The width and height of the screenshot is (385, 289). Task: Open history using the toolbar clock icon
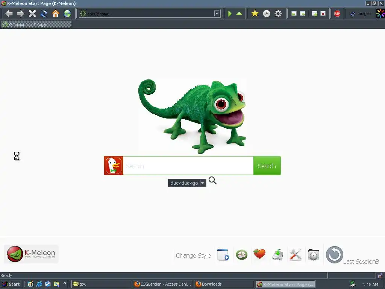[267, 14]
